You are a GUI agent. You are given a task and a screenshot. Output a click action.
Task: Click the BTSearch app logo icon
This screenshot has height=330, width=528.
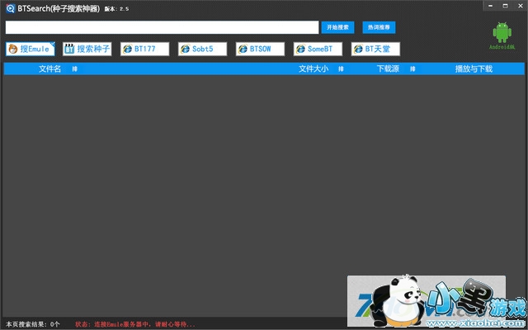(x=11, y=8)
